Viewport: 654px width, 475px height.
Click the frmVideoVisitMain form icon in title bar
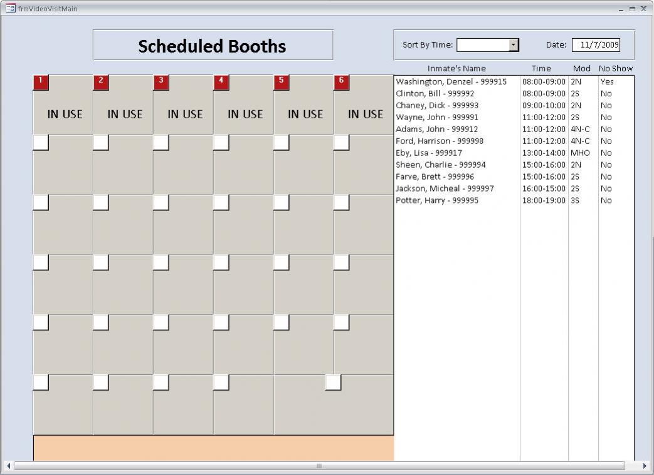coord(11,8)
